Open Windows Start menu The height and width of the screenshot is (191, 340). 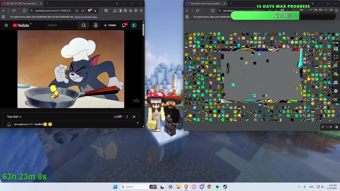coord(115,187)
